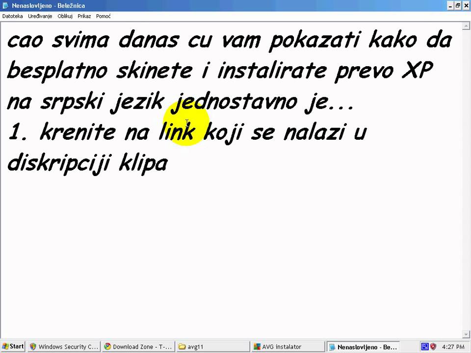
Task: Click the clock showing 4:27 PM
Action: (453, 347)
